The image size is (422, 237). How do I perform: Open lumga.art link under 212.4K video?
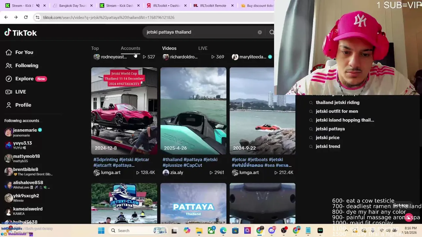tap(245, 172)
